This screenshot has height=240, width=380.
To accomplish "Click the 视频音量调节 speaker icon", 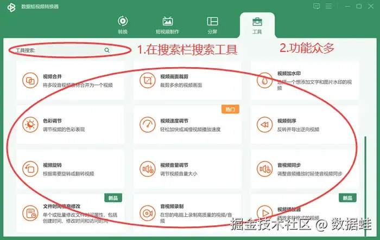I will tap(148, 169).
